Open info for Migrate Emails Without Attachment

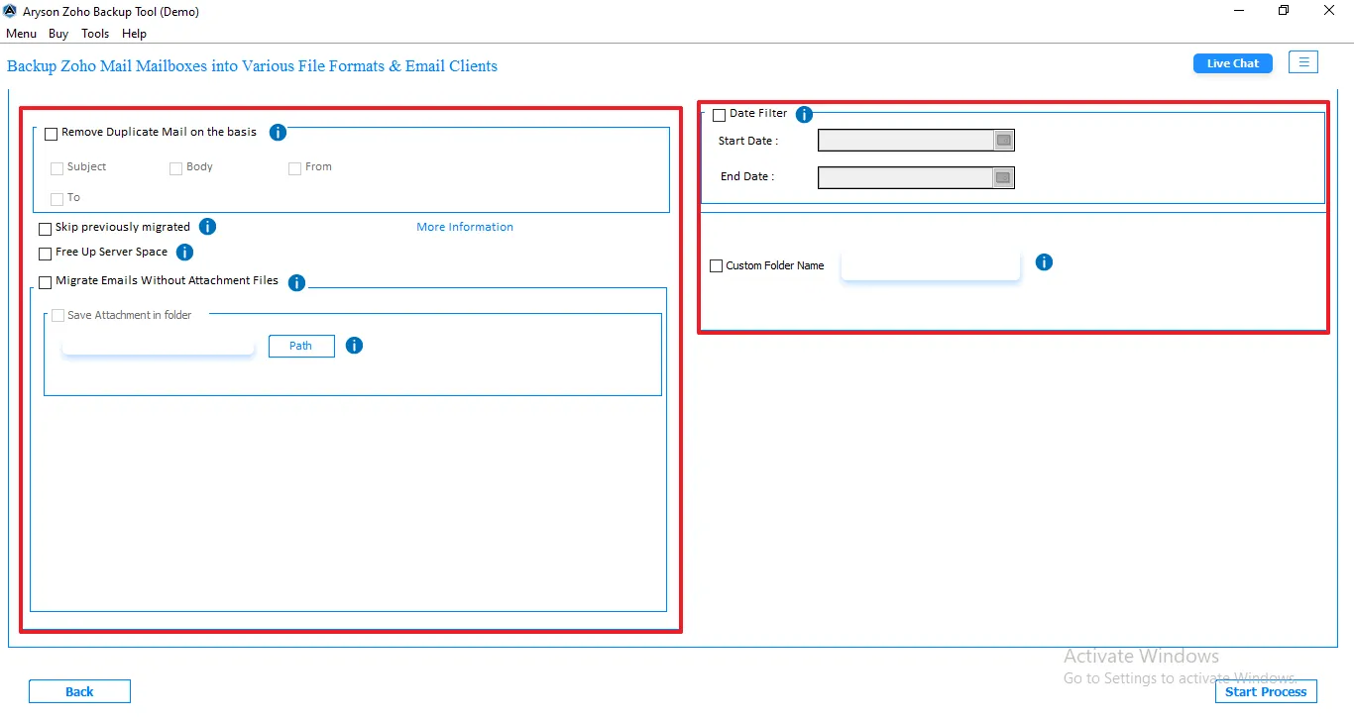(x=296, y=283)
